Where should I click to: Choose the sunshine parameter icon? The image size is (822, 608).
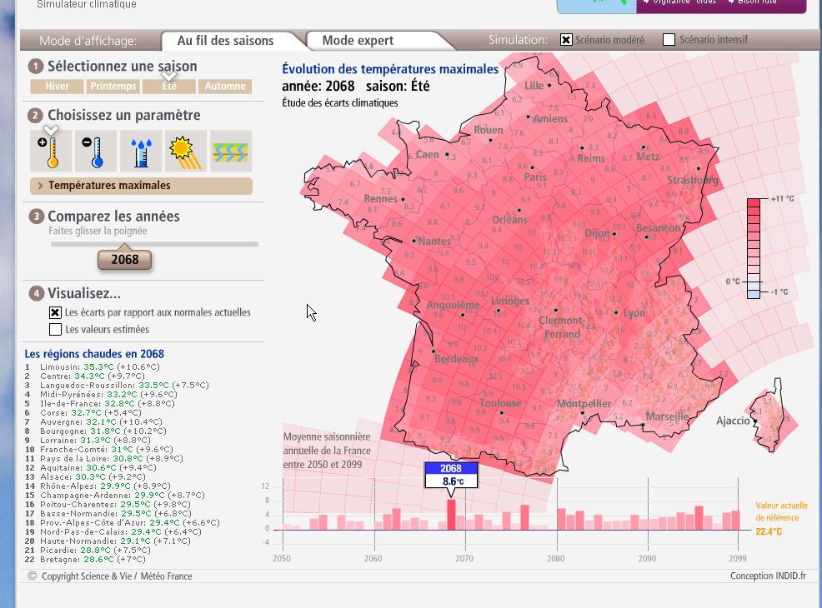(x=186, y=152)
